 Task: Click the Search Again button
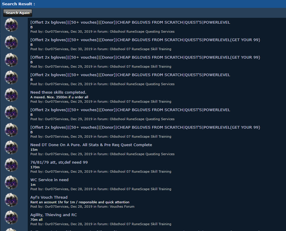click(18, 13)
